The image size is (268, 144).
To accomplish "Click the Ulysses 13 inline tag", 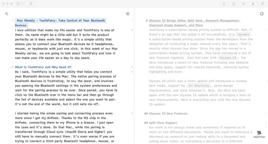I will point(228,58).
